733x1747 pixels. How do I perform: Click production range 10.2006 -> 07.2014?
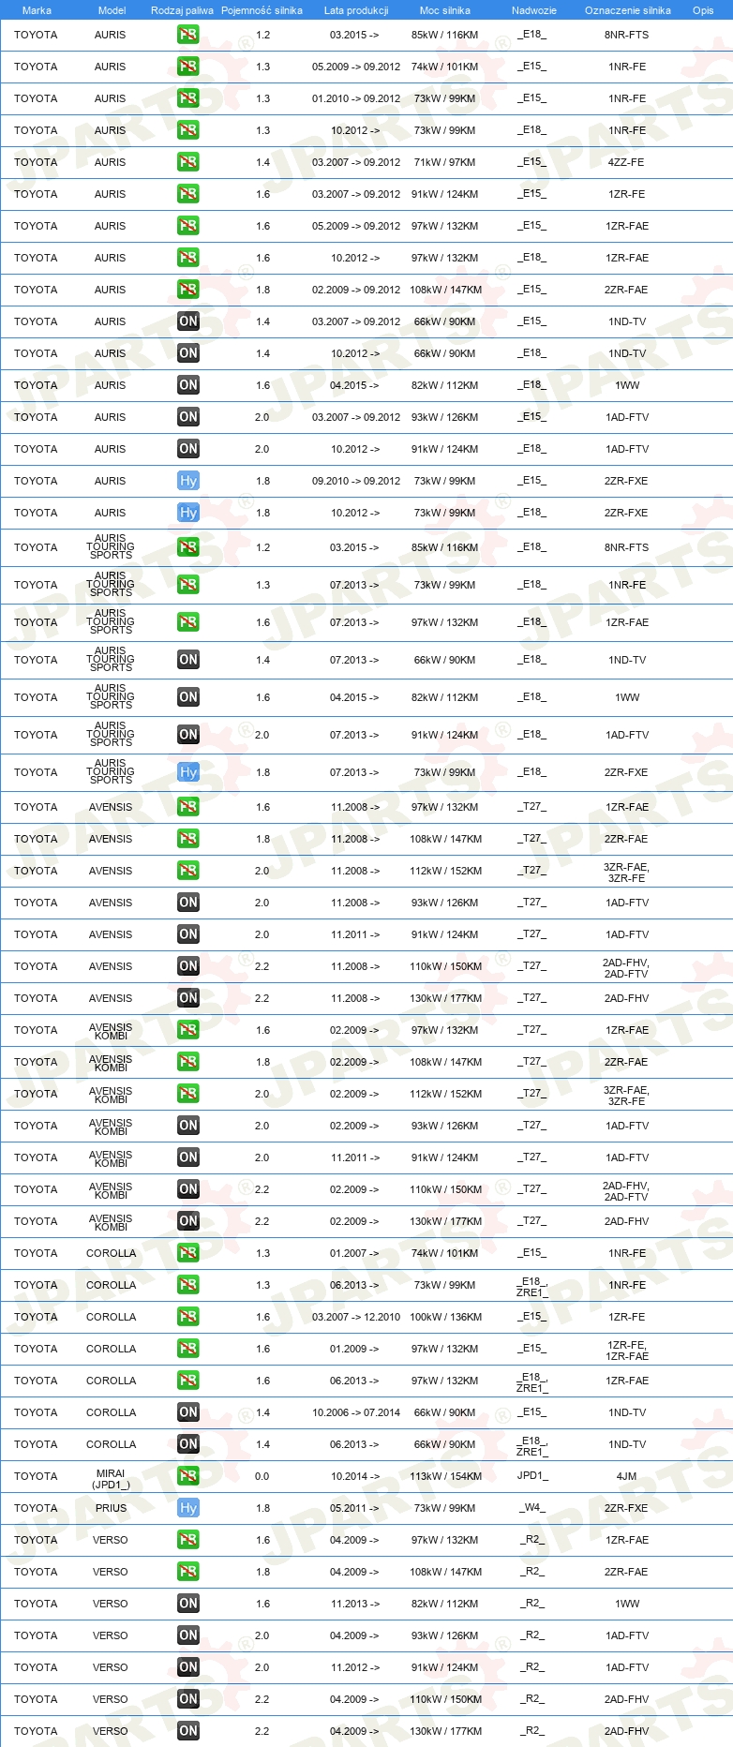(356, 1412)
